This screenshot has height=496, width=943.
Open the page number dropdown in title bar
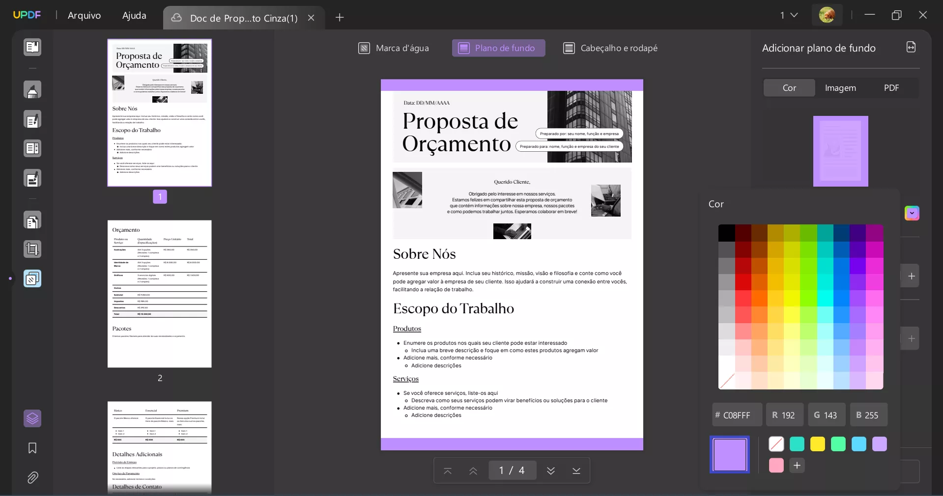789,15
